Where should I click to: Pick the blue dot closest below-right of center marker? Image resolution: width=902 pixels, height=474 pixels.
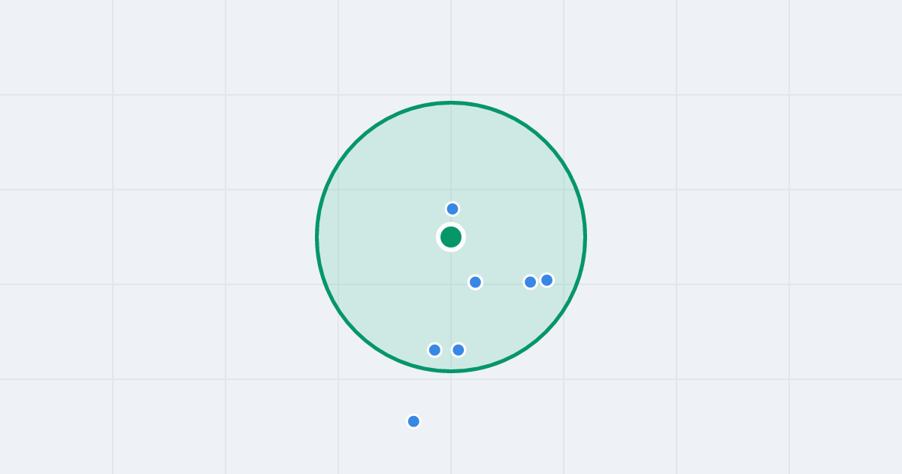pos(475,282)
